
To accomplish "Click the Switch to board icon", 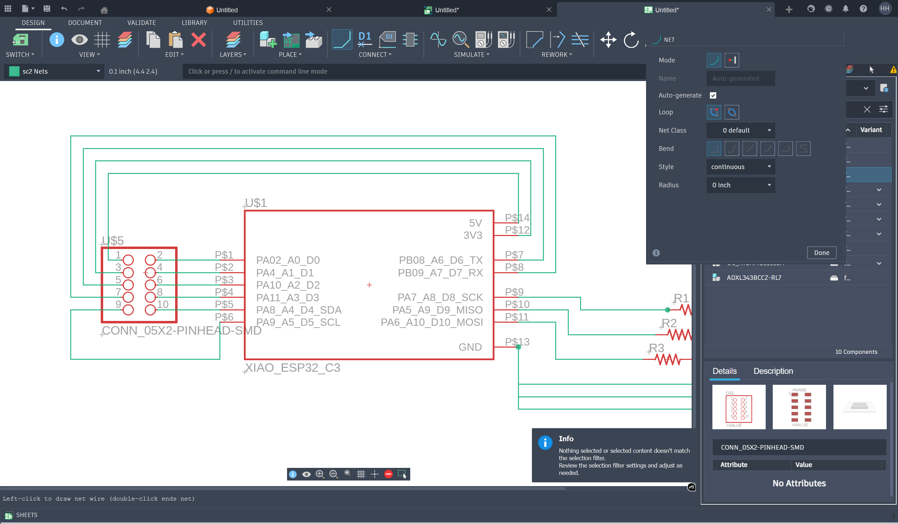I will 20,40.
